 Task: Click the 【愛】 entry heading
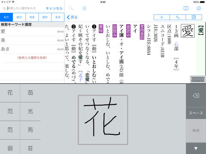click(x=201, y=30)
